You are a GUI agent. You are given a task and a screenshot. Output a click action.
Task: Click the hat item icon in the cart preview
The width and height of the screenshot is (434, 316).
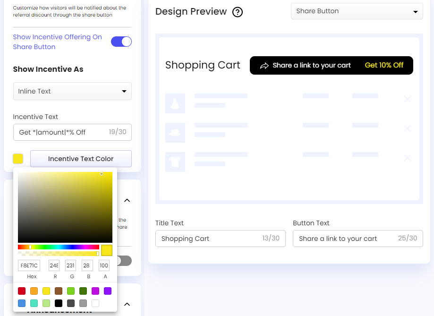tap(176, 133)
